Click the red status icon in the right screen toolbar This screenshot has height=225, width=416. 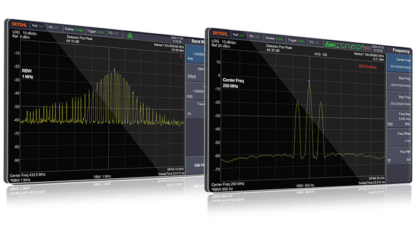pyautogui.click(x=368, y=48)
